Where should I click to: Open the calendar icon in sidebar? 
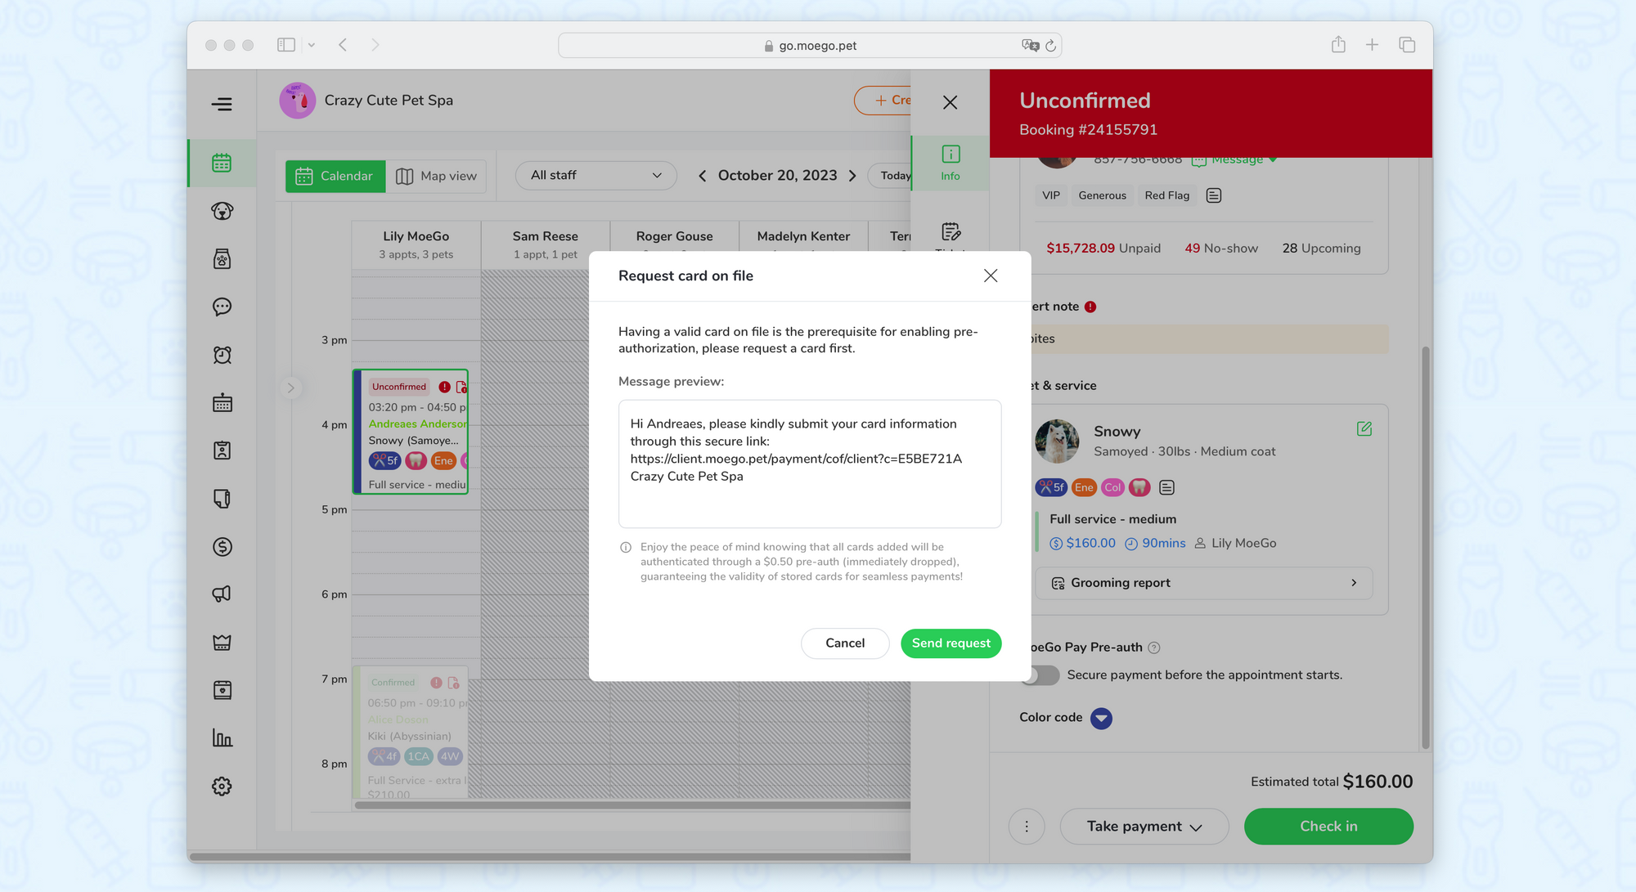222,163
